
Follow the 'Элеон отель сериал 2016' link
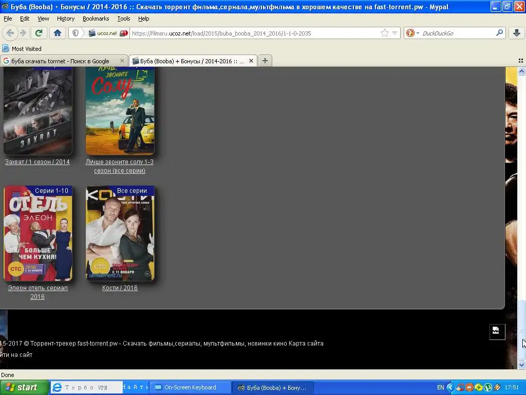tap(37, 292)
